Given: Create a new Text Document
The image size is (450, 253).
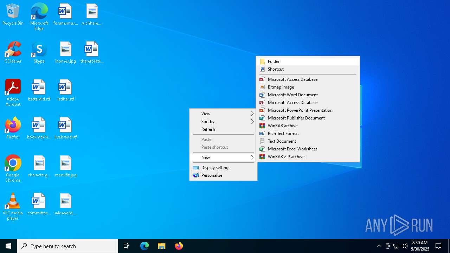Looking at the screenshot, I should [308, 141].
